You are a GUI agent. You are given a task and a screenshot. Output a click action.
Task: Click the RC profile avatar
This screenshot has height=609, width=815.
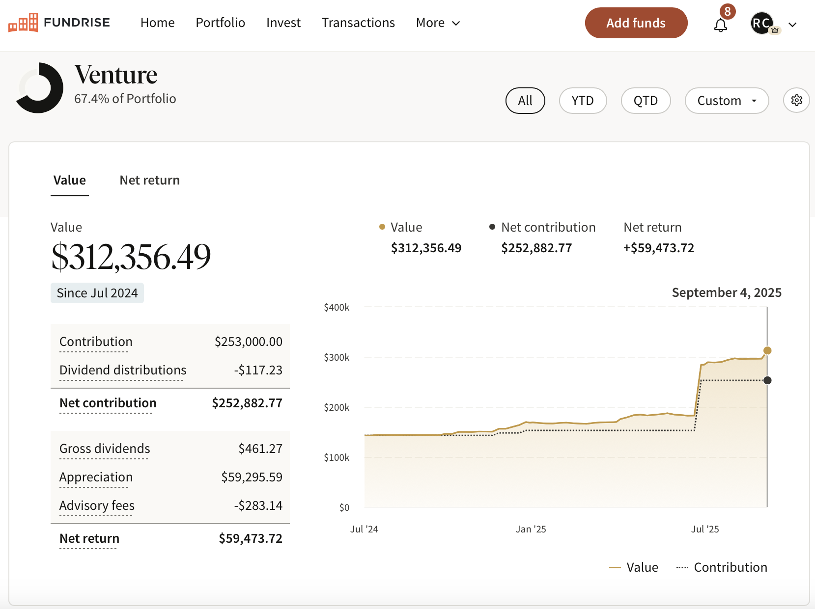pyautogui.click(x=761, y=23)
